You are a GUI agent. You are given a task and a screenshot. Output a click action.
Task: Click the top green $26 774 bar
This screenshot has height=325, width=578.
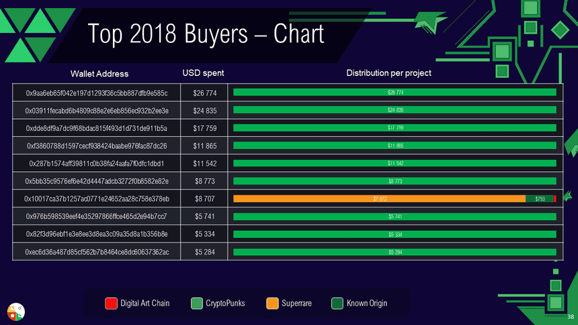(395, 92)
